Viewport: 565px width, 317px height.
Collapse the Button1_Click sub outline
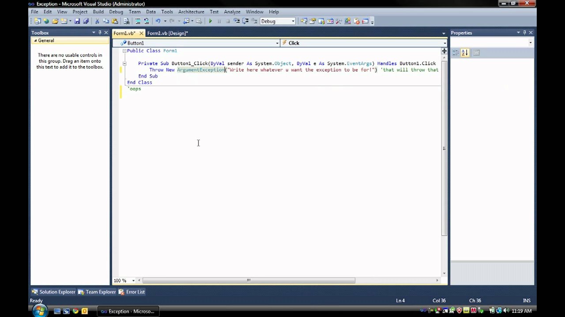click(x=124, y=63)
